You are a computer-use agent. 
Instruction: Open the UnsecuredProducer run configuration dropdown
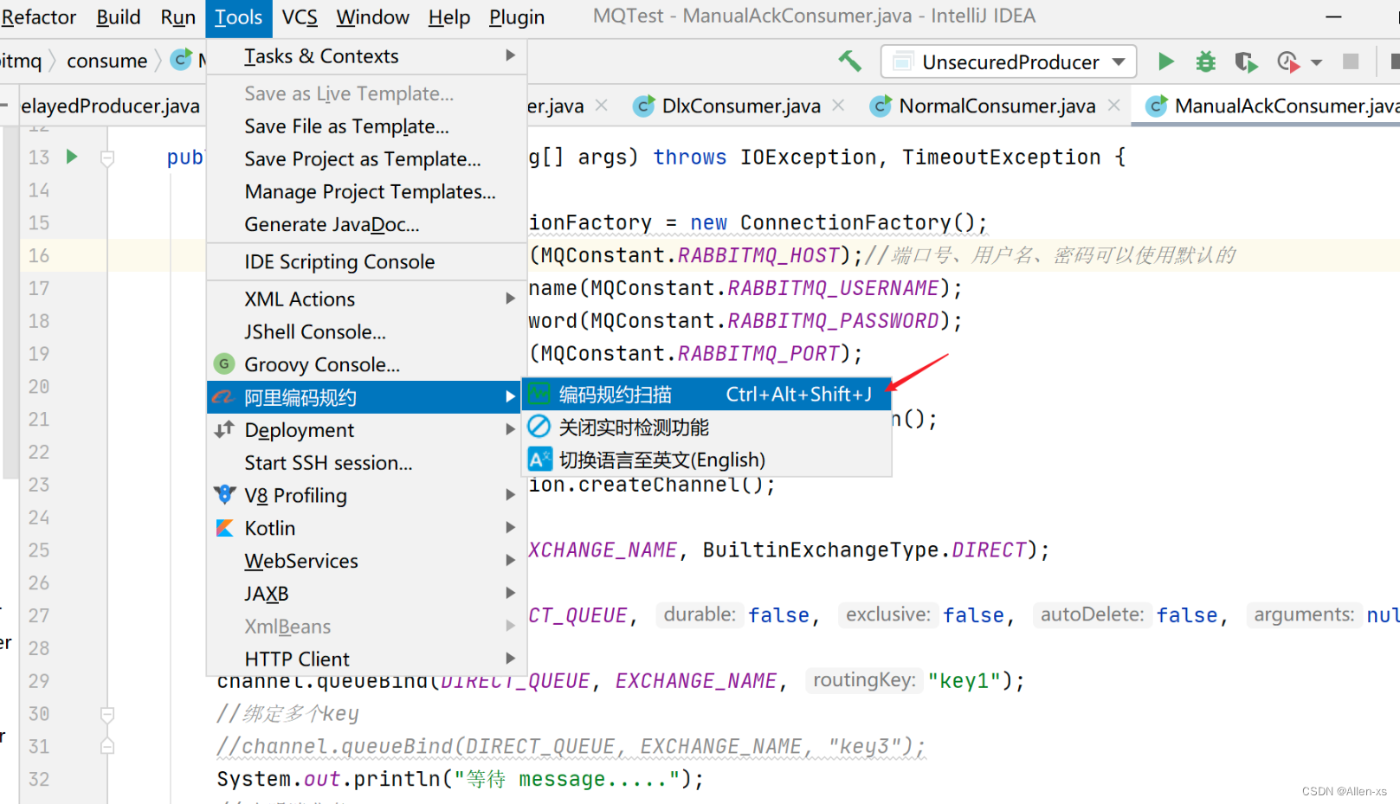coord(1009,61)
